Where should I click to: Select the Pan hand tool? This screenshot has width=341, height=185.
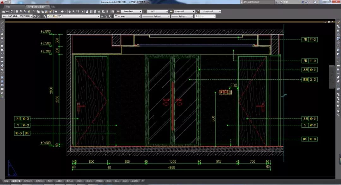[x=69, y=12]
